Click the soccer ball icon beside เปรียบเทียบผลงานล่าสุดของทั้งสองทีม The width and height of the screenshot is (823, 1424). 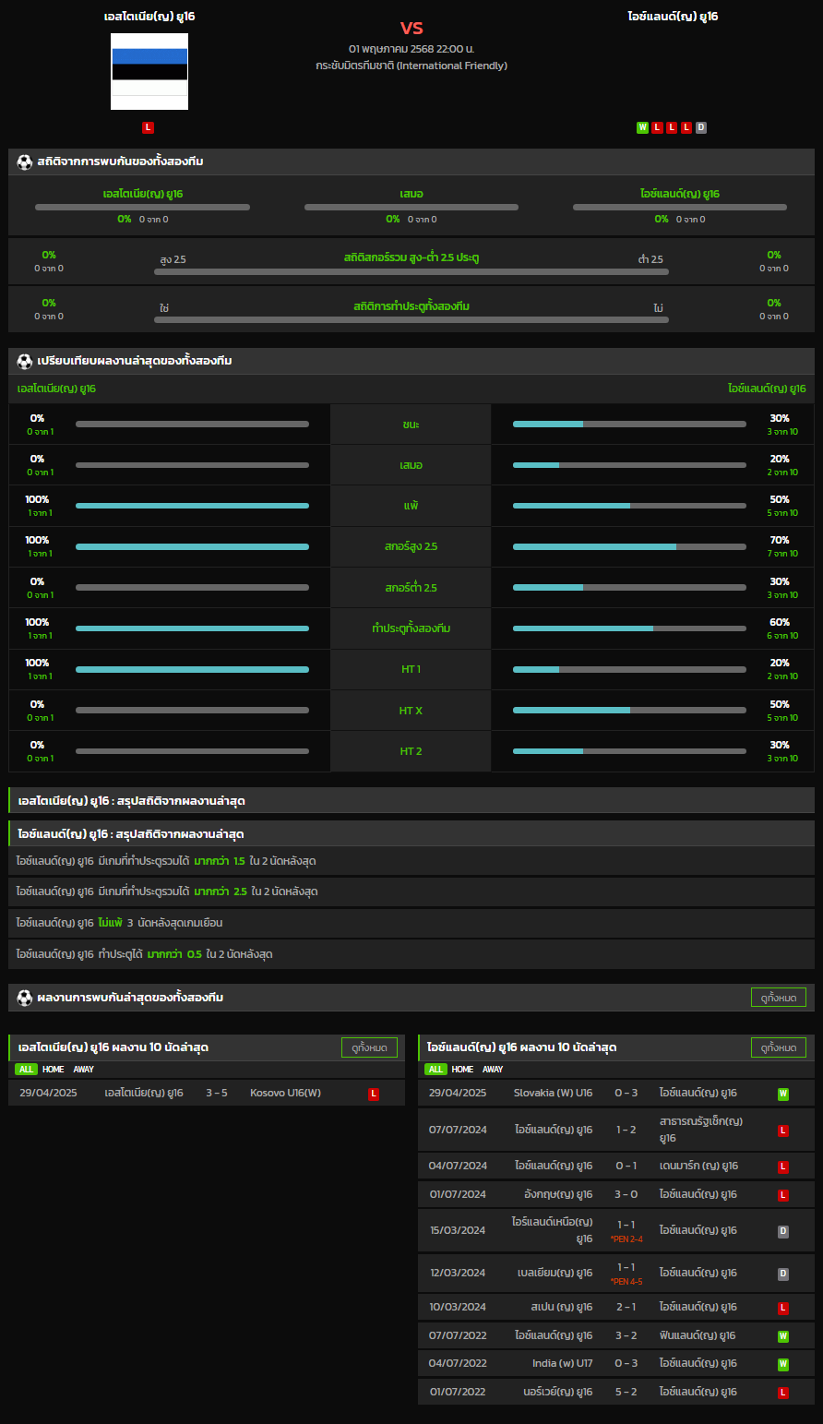pyautogui.click(x=25, y=361)
